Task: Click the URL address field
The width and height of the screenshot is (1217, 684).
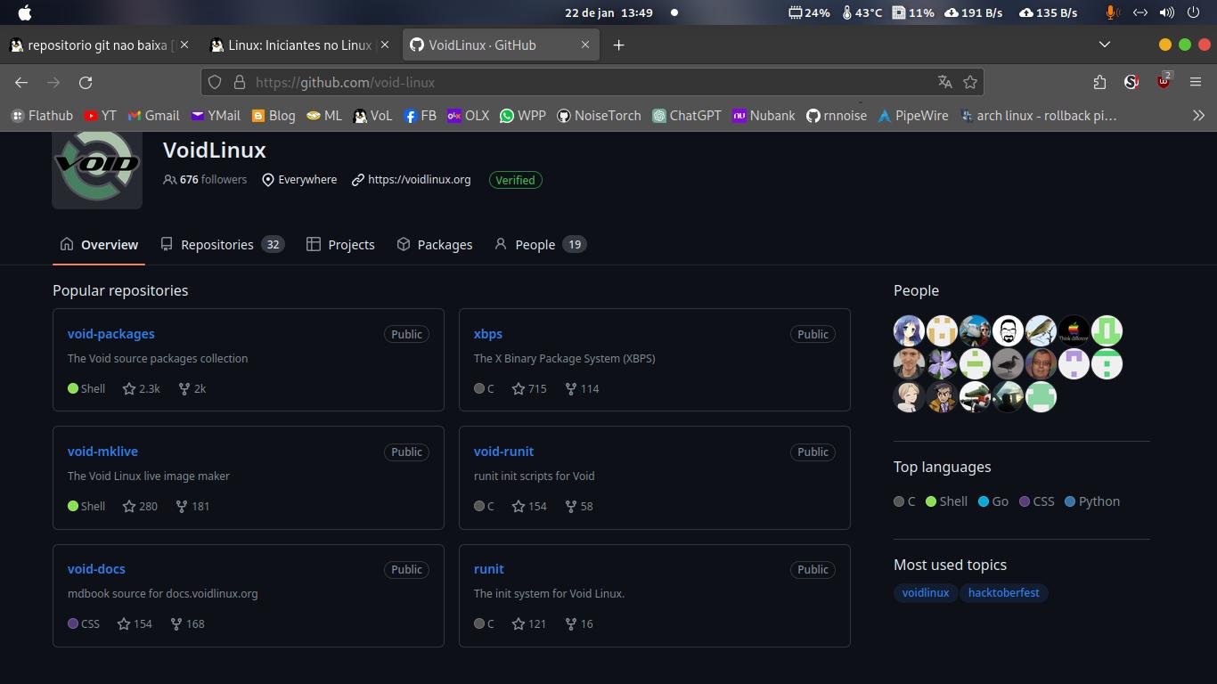Action: 592,82
